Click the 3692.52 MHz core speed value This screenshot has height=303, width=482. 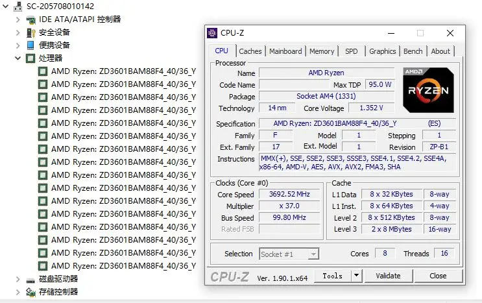[x=289, y=194]
